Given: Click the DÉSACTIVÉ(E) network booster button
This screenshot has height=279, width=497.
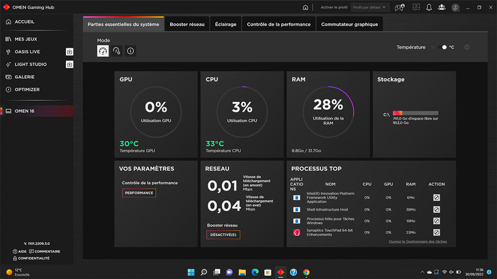Looking at the screenshot, I should pos(223,234).
